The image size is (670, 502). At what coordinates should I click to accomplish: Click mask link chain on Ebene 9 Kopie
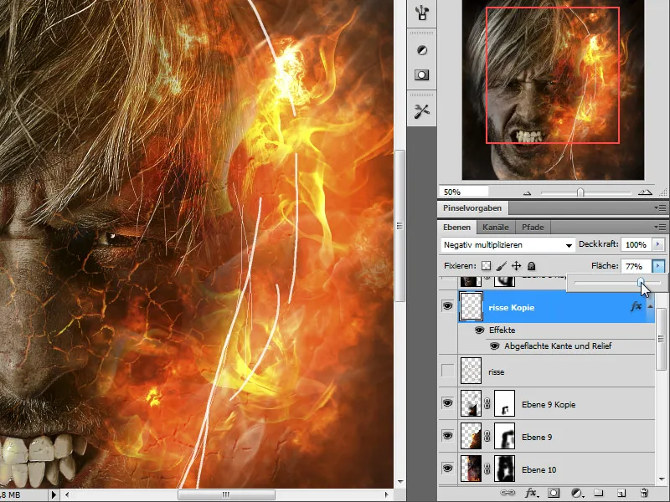[x=487, y=403]
